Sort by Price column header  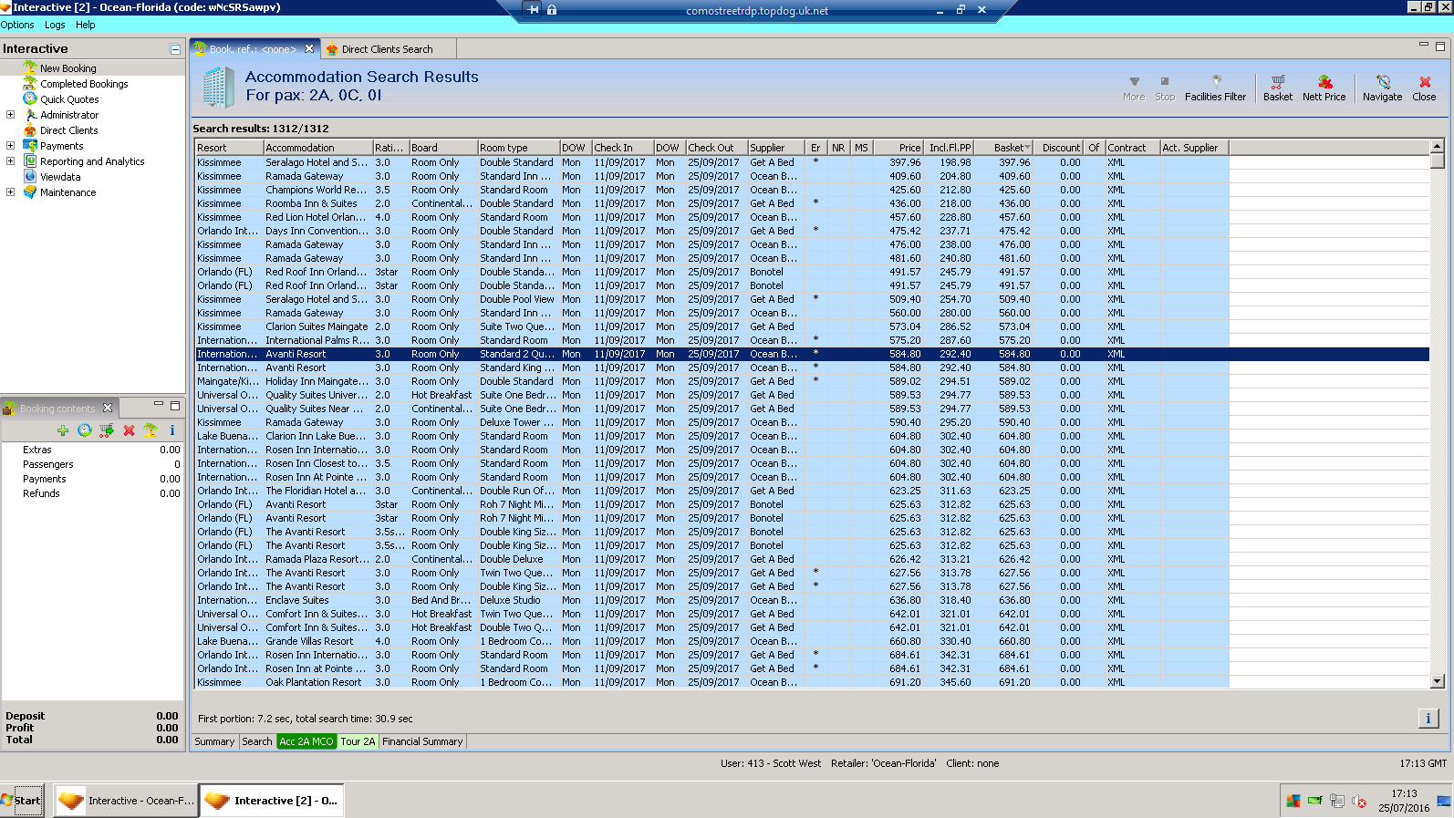[898, 148]
